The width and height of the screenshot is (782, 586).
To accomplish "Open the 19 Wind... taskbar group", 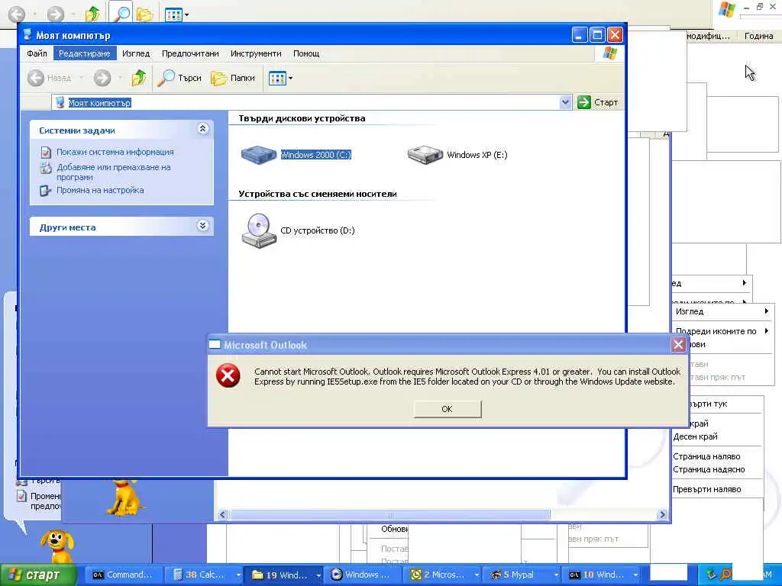I will click(283, 575).
